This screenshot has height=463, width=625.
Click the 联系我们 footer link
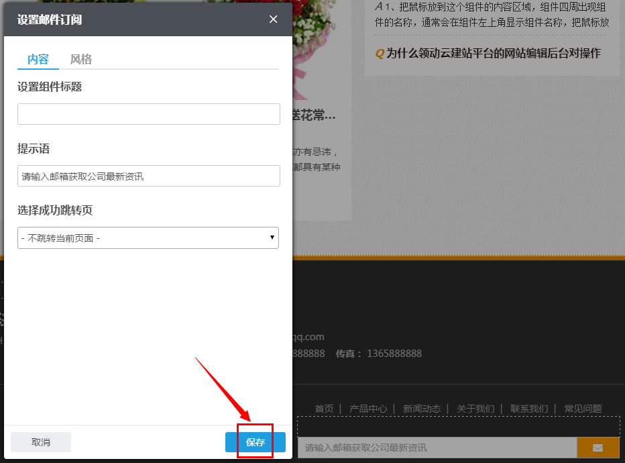[x=530, y=408]
